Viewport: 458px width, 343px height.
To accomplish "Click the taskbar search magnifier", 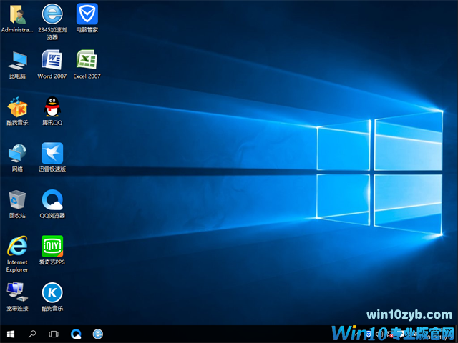I will click(32, 334).
